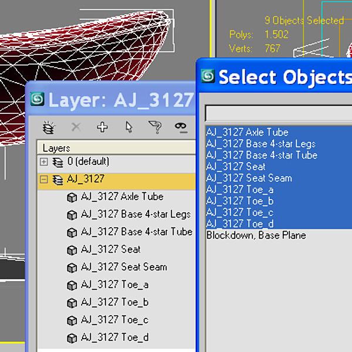The height and width of the screenshot is (352, 352).
Task: Click the greyed Delete layer X icon
Action: point(76,127)
